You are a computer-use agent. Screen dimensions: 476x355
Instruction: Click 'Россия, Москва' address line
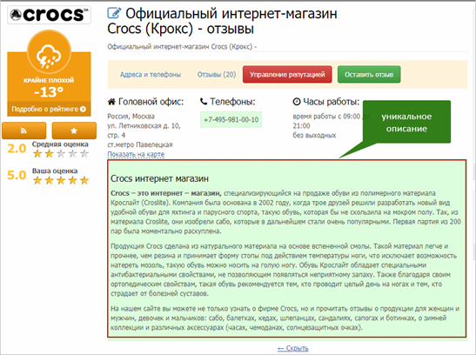(131, 117)
